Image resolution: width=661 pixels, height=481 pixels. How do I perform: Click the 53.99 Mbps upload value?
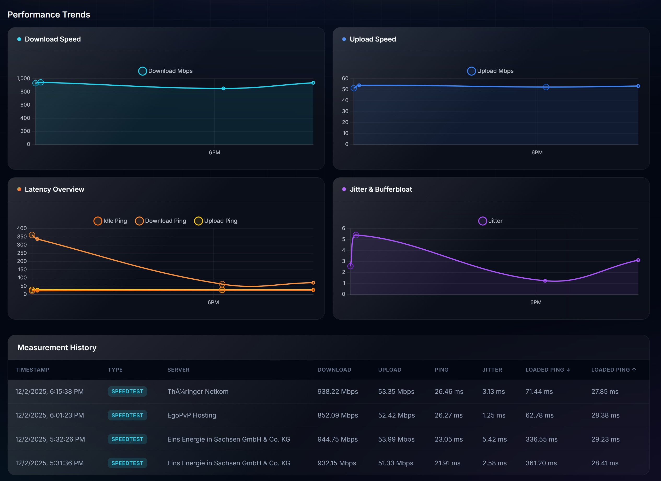(x=396, y=439)
